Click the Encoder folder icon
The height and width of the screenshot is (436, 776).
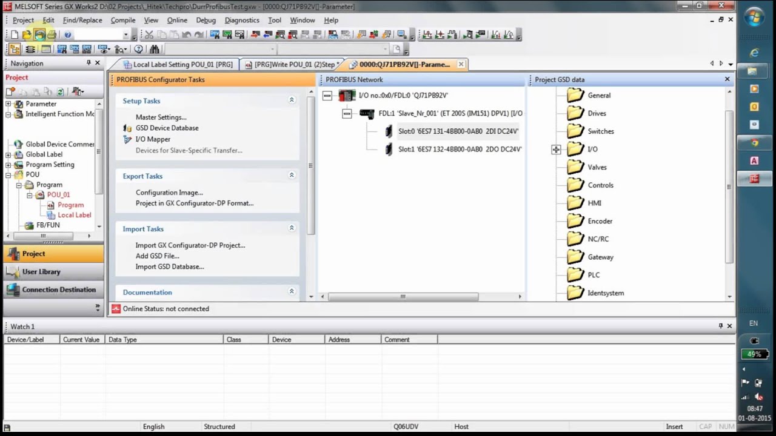click(x=575, y=221)
